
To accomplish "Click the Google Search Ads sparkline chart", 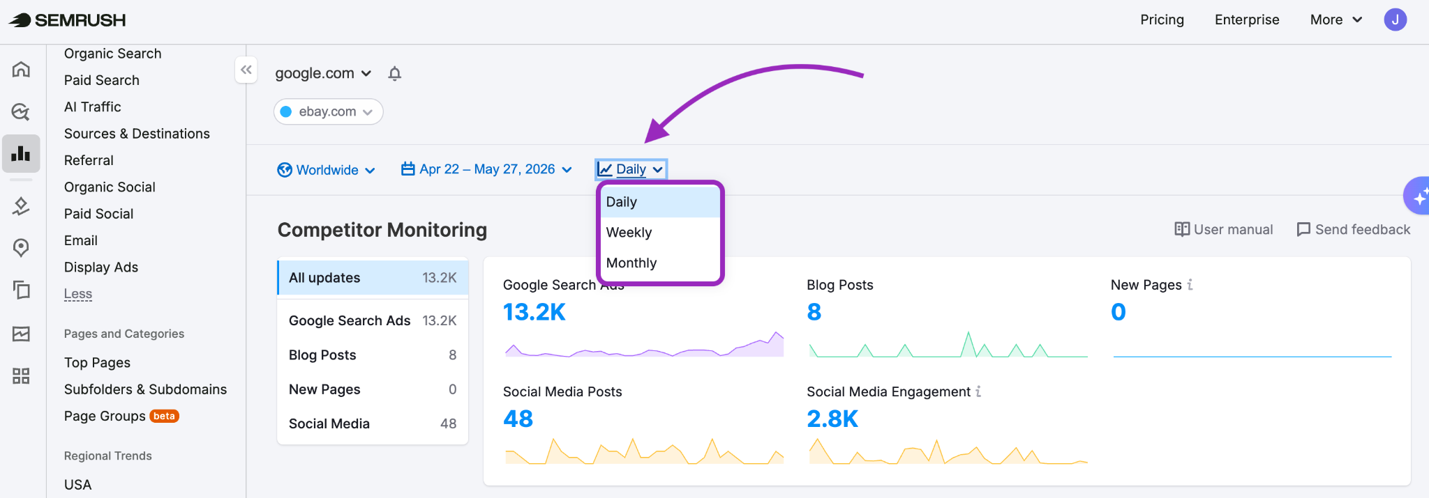I will point(644,344).
